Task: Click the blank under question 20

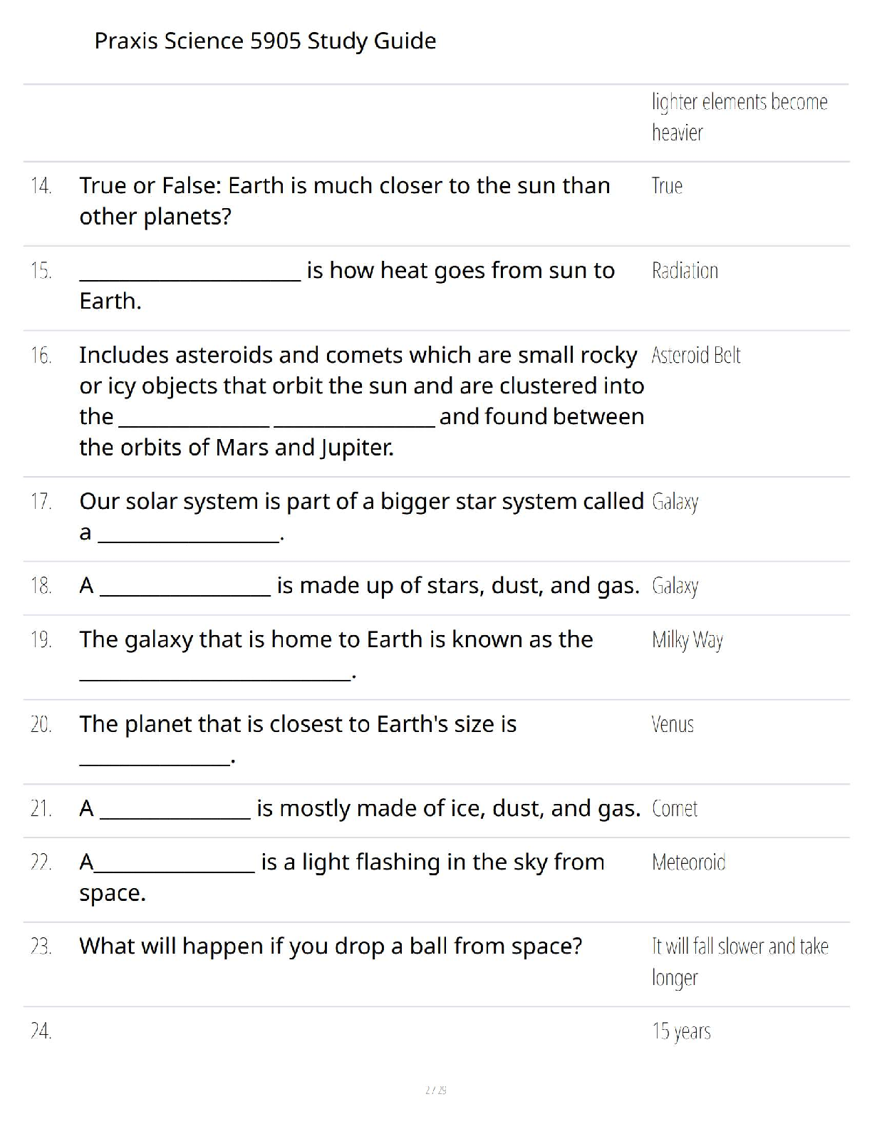Action: coord(155,758)
